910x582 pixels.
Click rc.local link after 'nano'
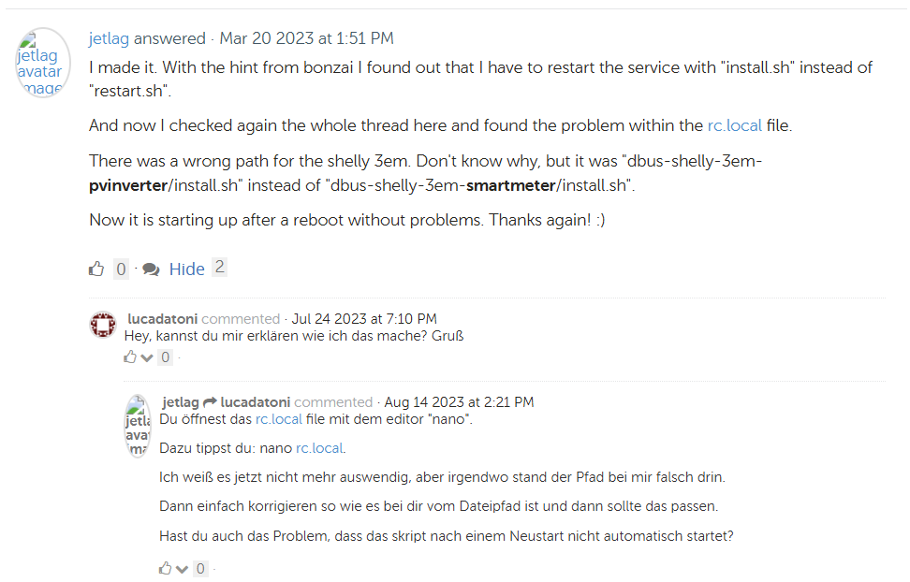point(319,448)
